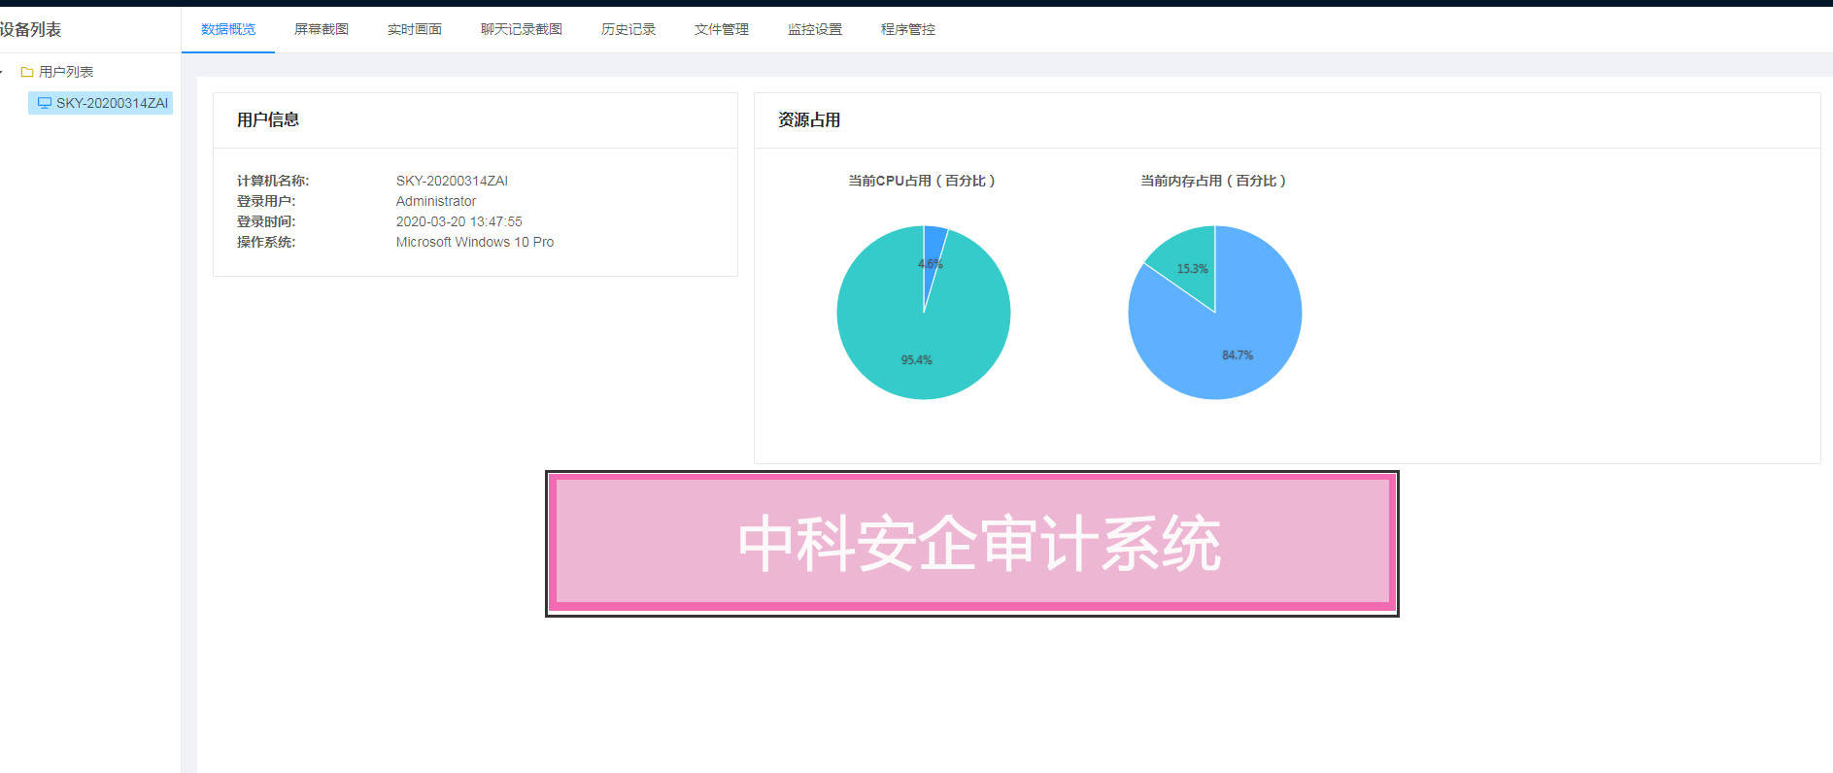1833x773 pixels.
Task: Click the pink 中科安企审计系统 banner
Action: [971, 544]
